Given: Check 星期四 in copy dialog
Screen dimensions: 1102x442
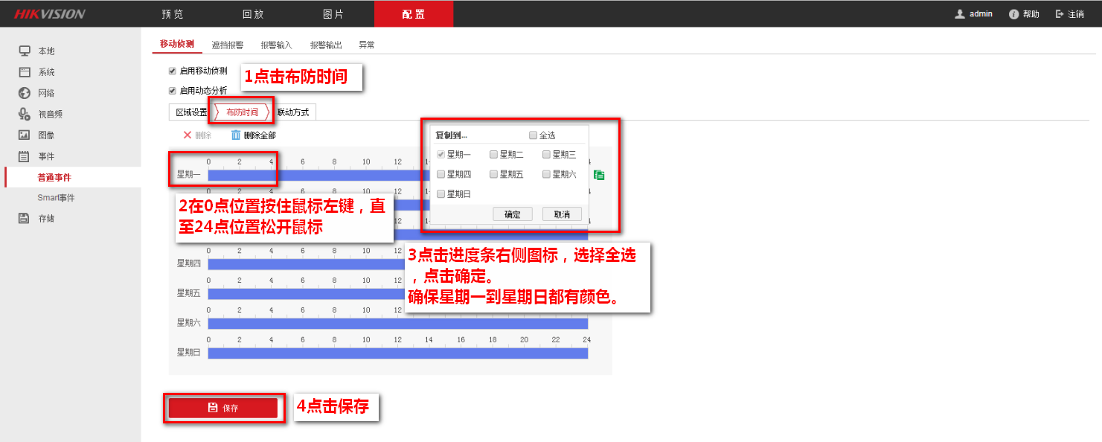Looking at the screenshot, I should [441, 174].
